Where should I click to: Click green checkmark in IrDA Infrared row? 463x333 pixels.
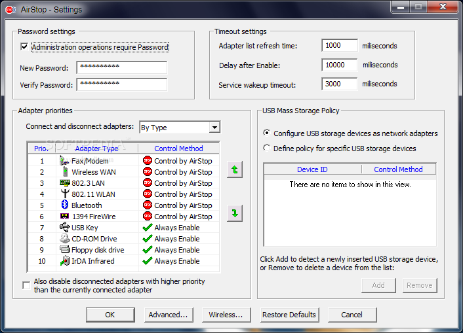[148, 261]
